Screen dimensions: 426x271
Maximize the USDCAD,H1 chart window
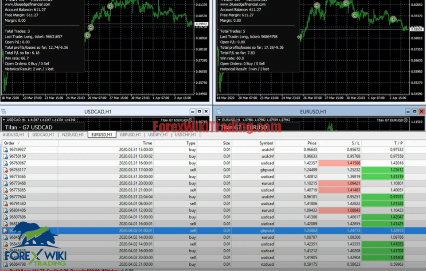tap(199, 112)
